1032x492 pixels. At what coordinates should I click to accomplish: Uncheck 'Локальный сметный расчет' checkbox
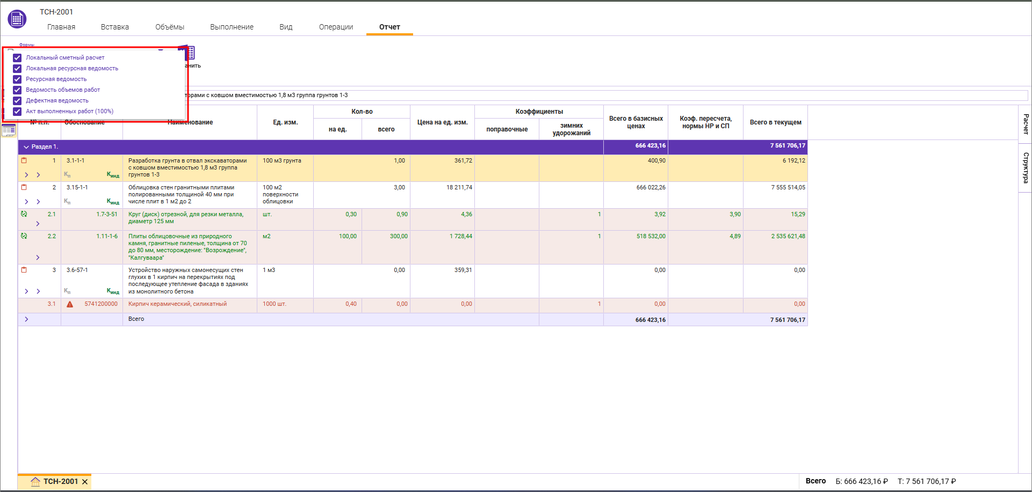point(17,58)
